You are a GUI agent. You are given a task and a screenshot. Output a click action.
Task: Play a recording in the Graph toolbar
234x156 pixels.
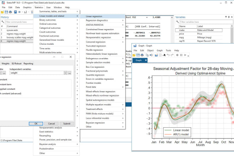[185, 55]
